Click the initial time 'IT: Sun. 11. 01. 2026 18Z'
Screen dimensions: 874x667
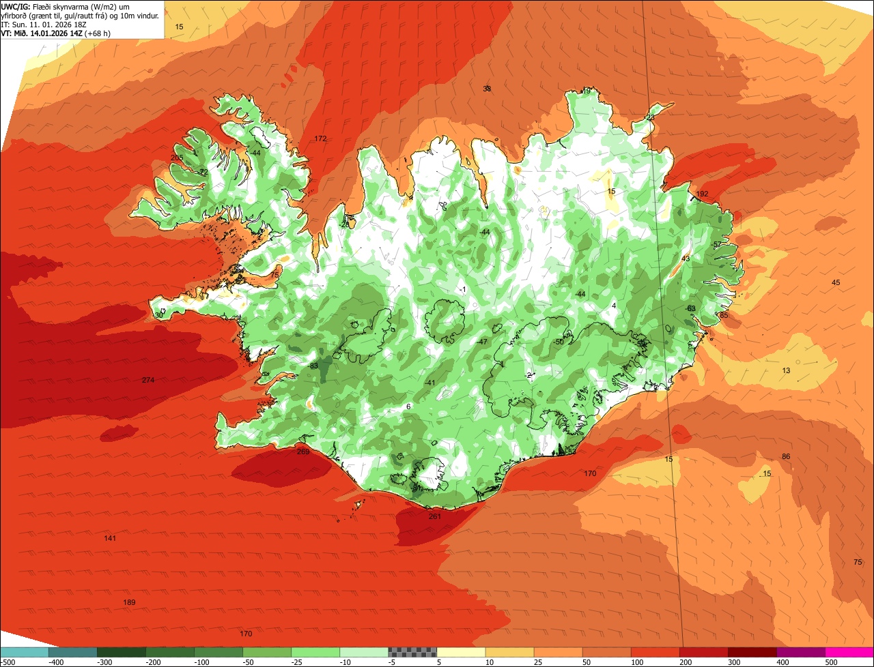click(x=44, y=24)
